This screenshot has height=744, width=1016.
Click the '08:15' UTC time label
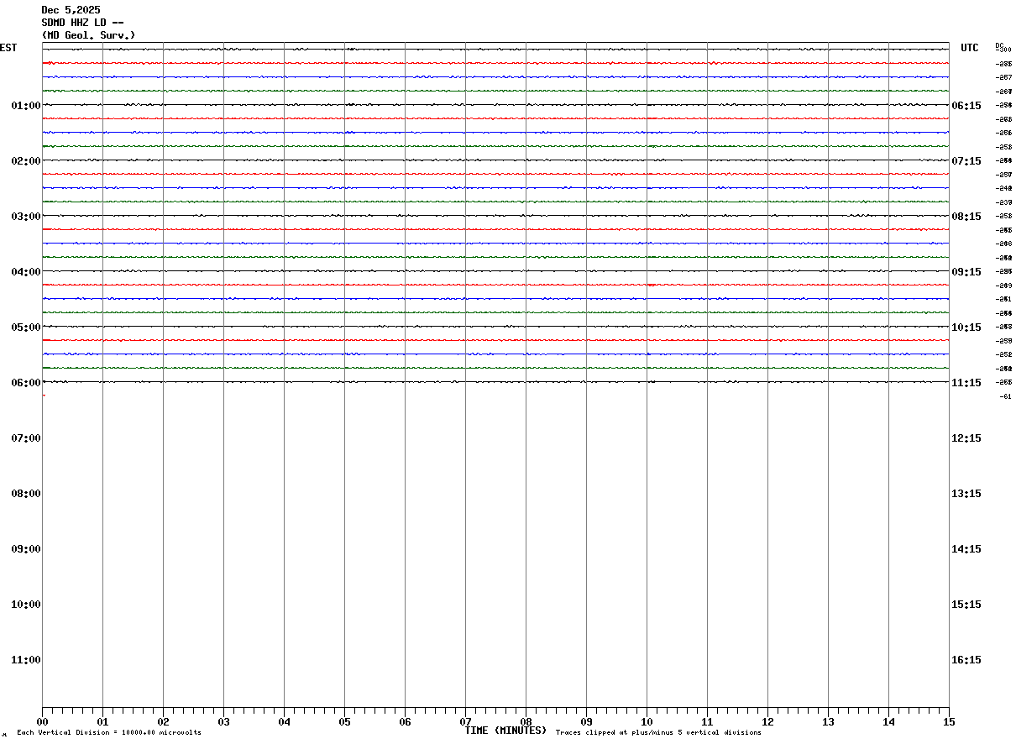pos(966,216)
